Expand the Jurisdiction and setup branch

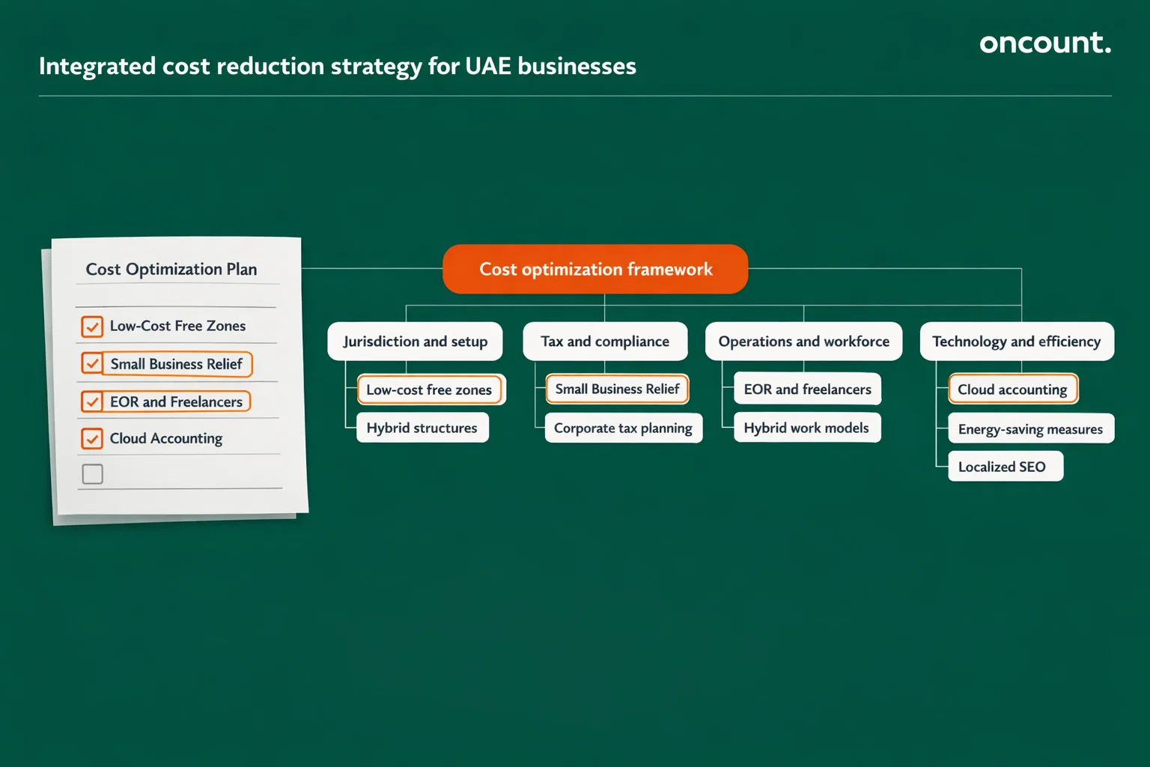(x=415, y=341)
